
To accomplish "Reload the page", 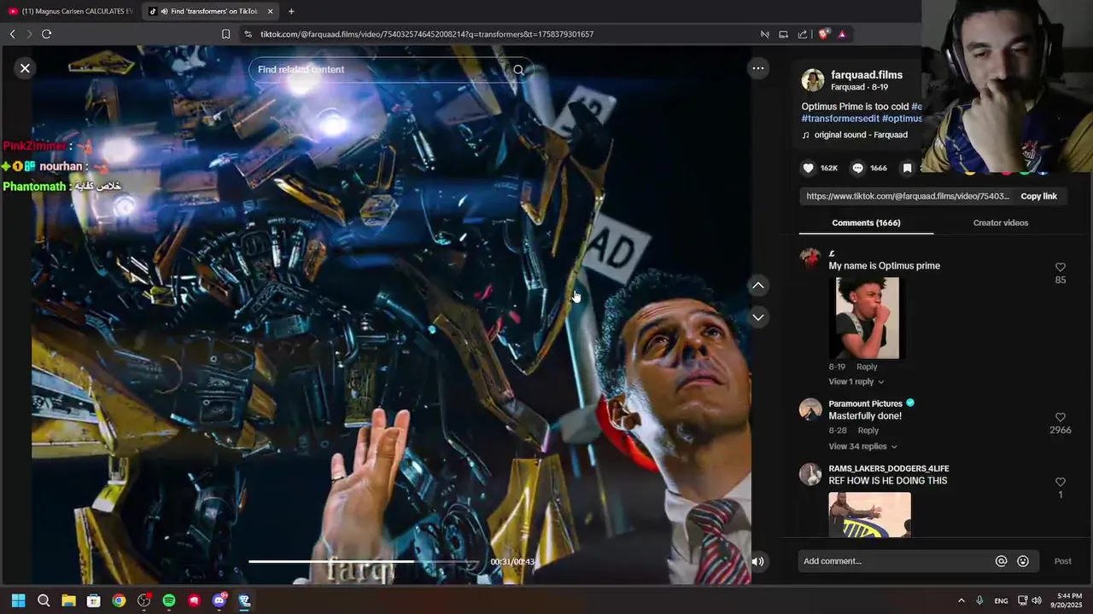I will coord(46,34).
